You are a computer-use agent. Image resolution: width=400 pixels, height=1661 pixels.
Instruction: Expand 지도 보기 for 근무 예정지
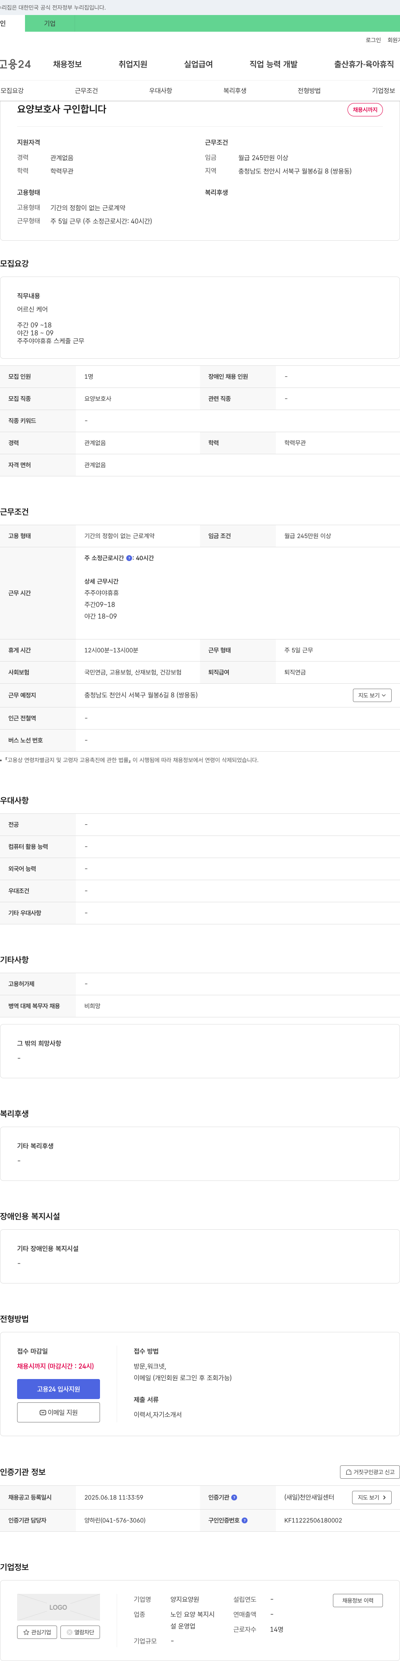[372, 695]
